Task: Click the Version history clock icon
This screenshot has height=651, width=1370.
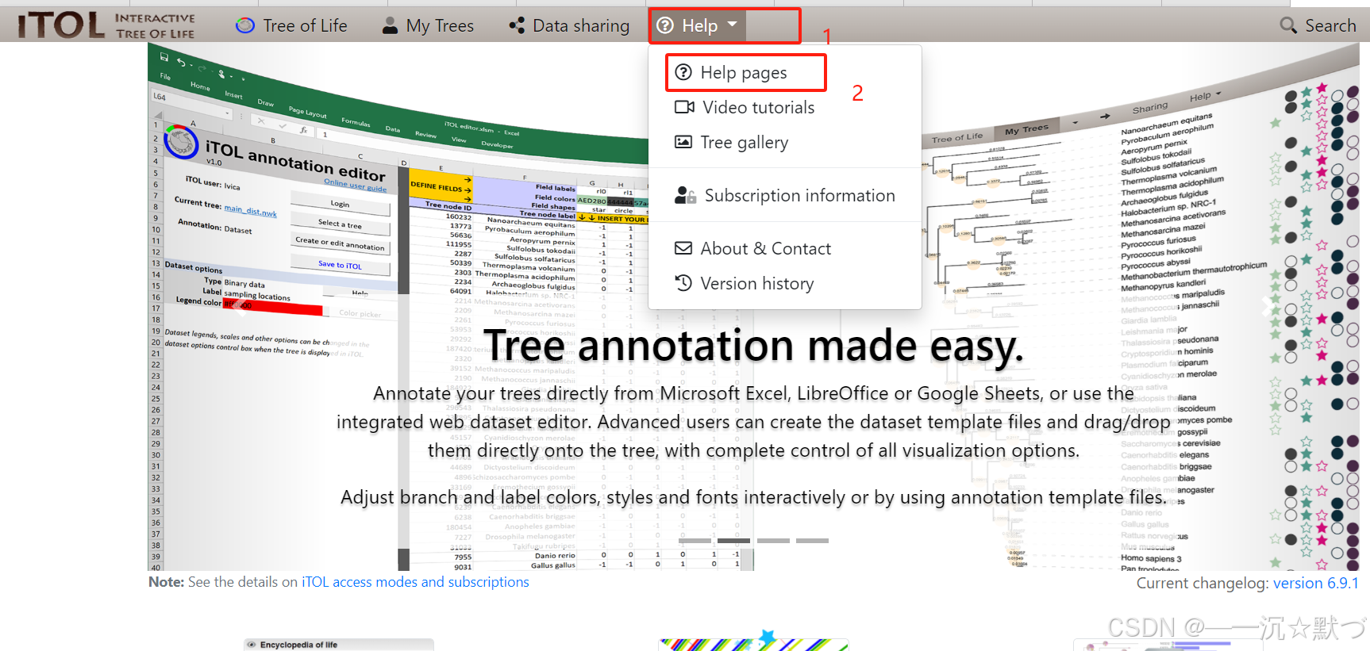Action: point(683,283)
